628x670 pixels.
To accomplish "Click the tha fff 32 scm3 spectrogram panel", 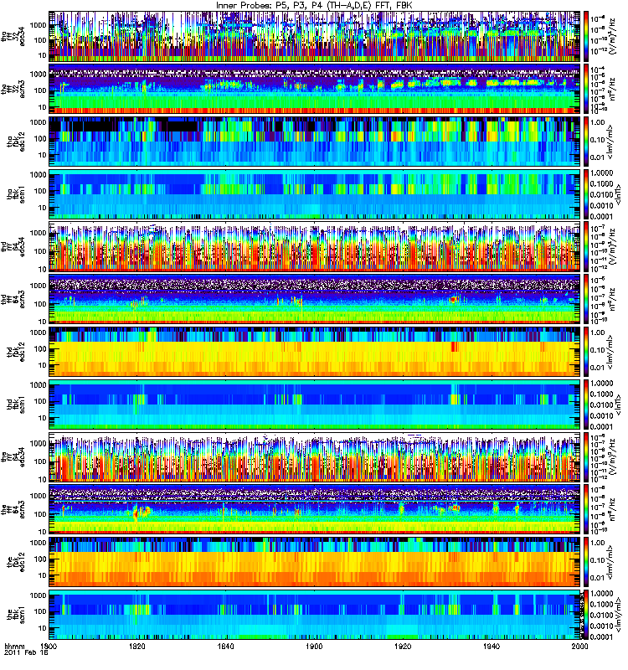I will tap(315, 89).
